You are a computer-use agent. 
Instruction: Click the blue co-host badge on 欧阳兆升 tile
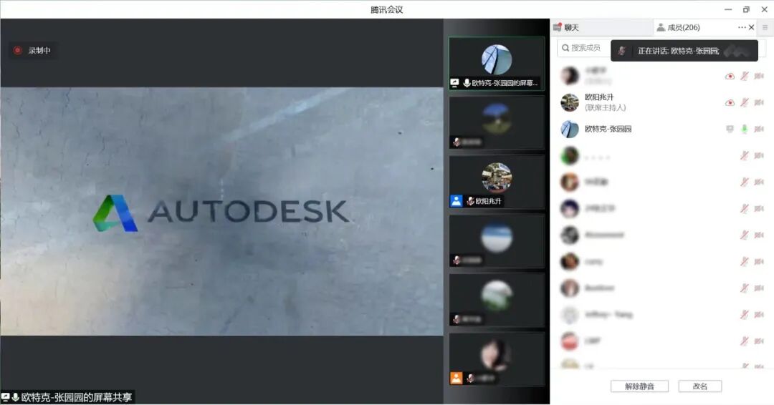(456, 200)
